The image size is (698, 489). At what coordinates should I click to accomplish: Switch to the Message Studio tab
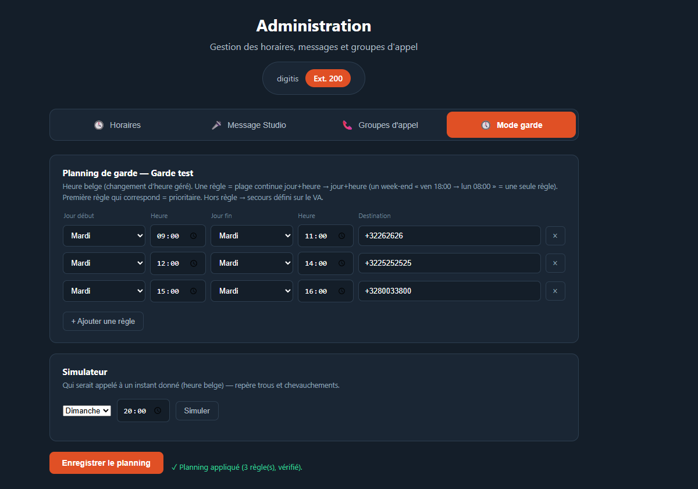(x=248, y=125)
